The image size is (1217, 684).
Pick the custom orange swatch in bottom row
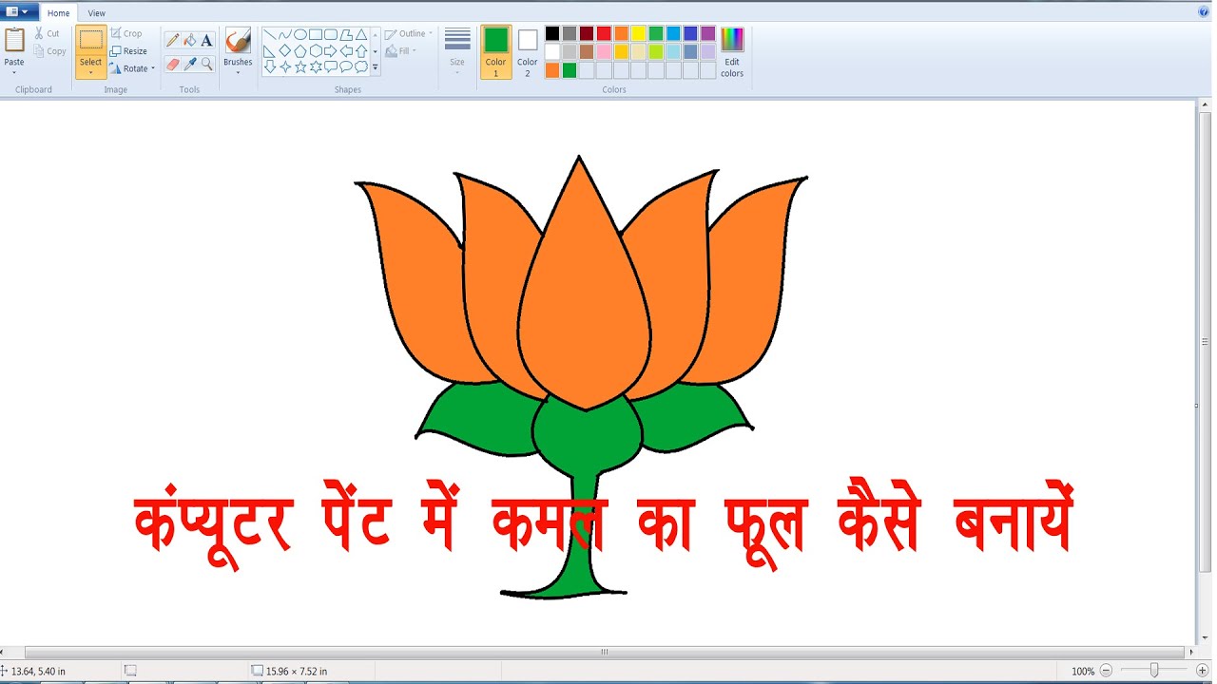click(x=552, y=69)
